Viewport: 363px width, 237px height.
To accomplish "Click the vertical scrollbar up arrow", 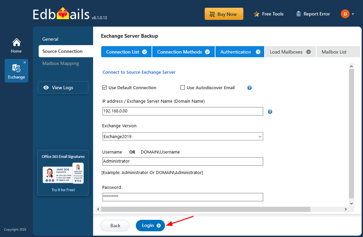I will [351, 66].
